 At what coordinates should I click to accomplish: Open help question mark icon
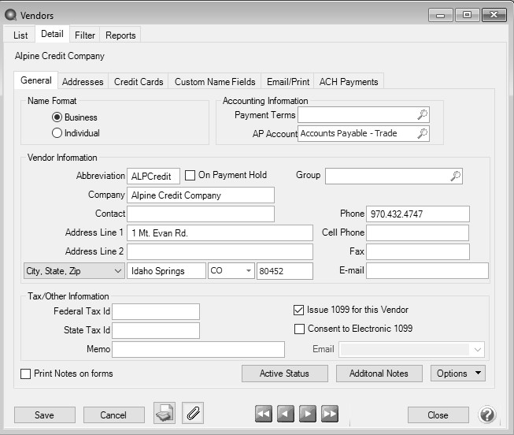(x=487, y=415)
